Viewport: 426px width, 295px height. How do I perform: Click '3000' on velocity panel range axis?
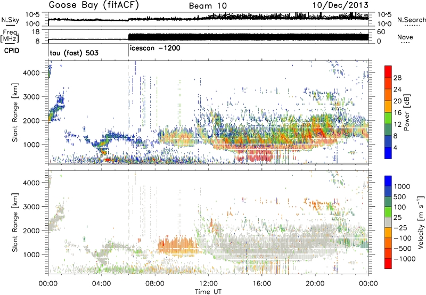pos(32,207)
